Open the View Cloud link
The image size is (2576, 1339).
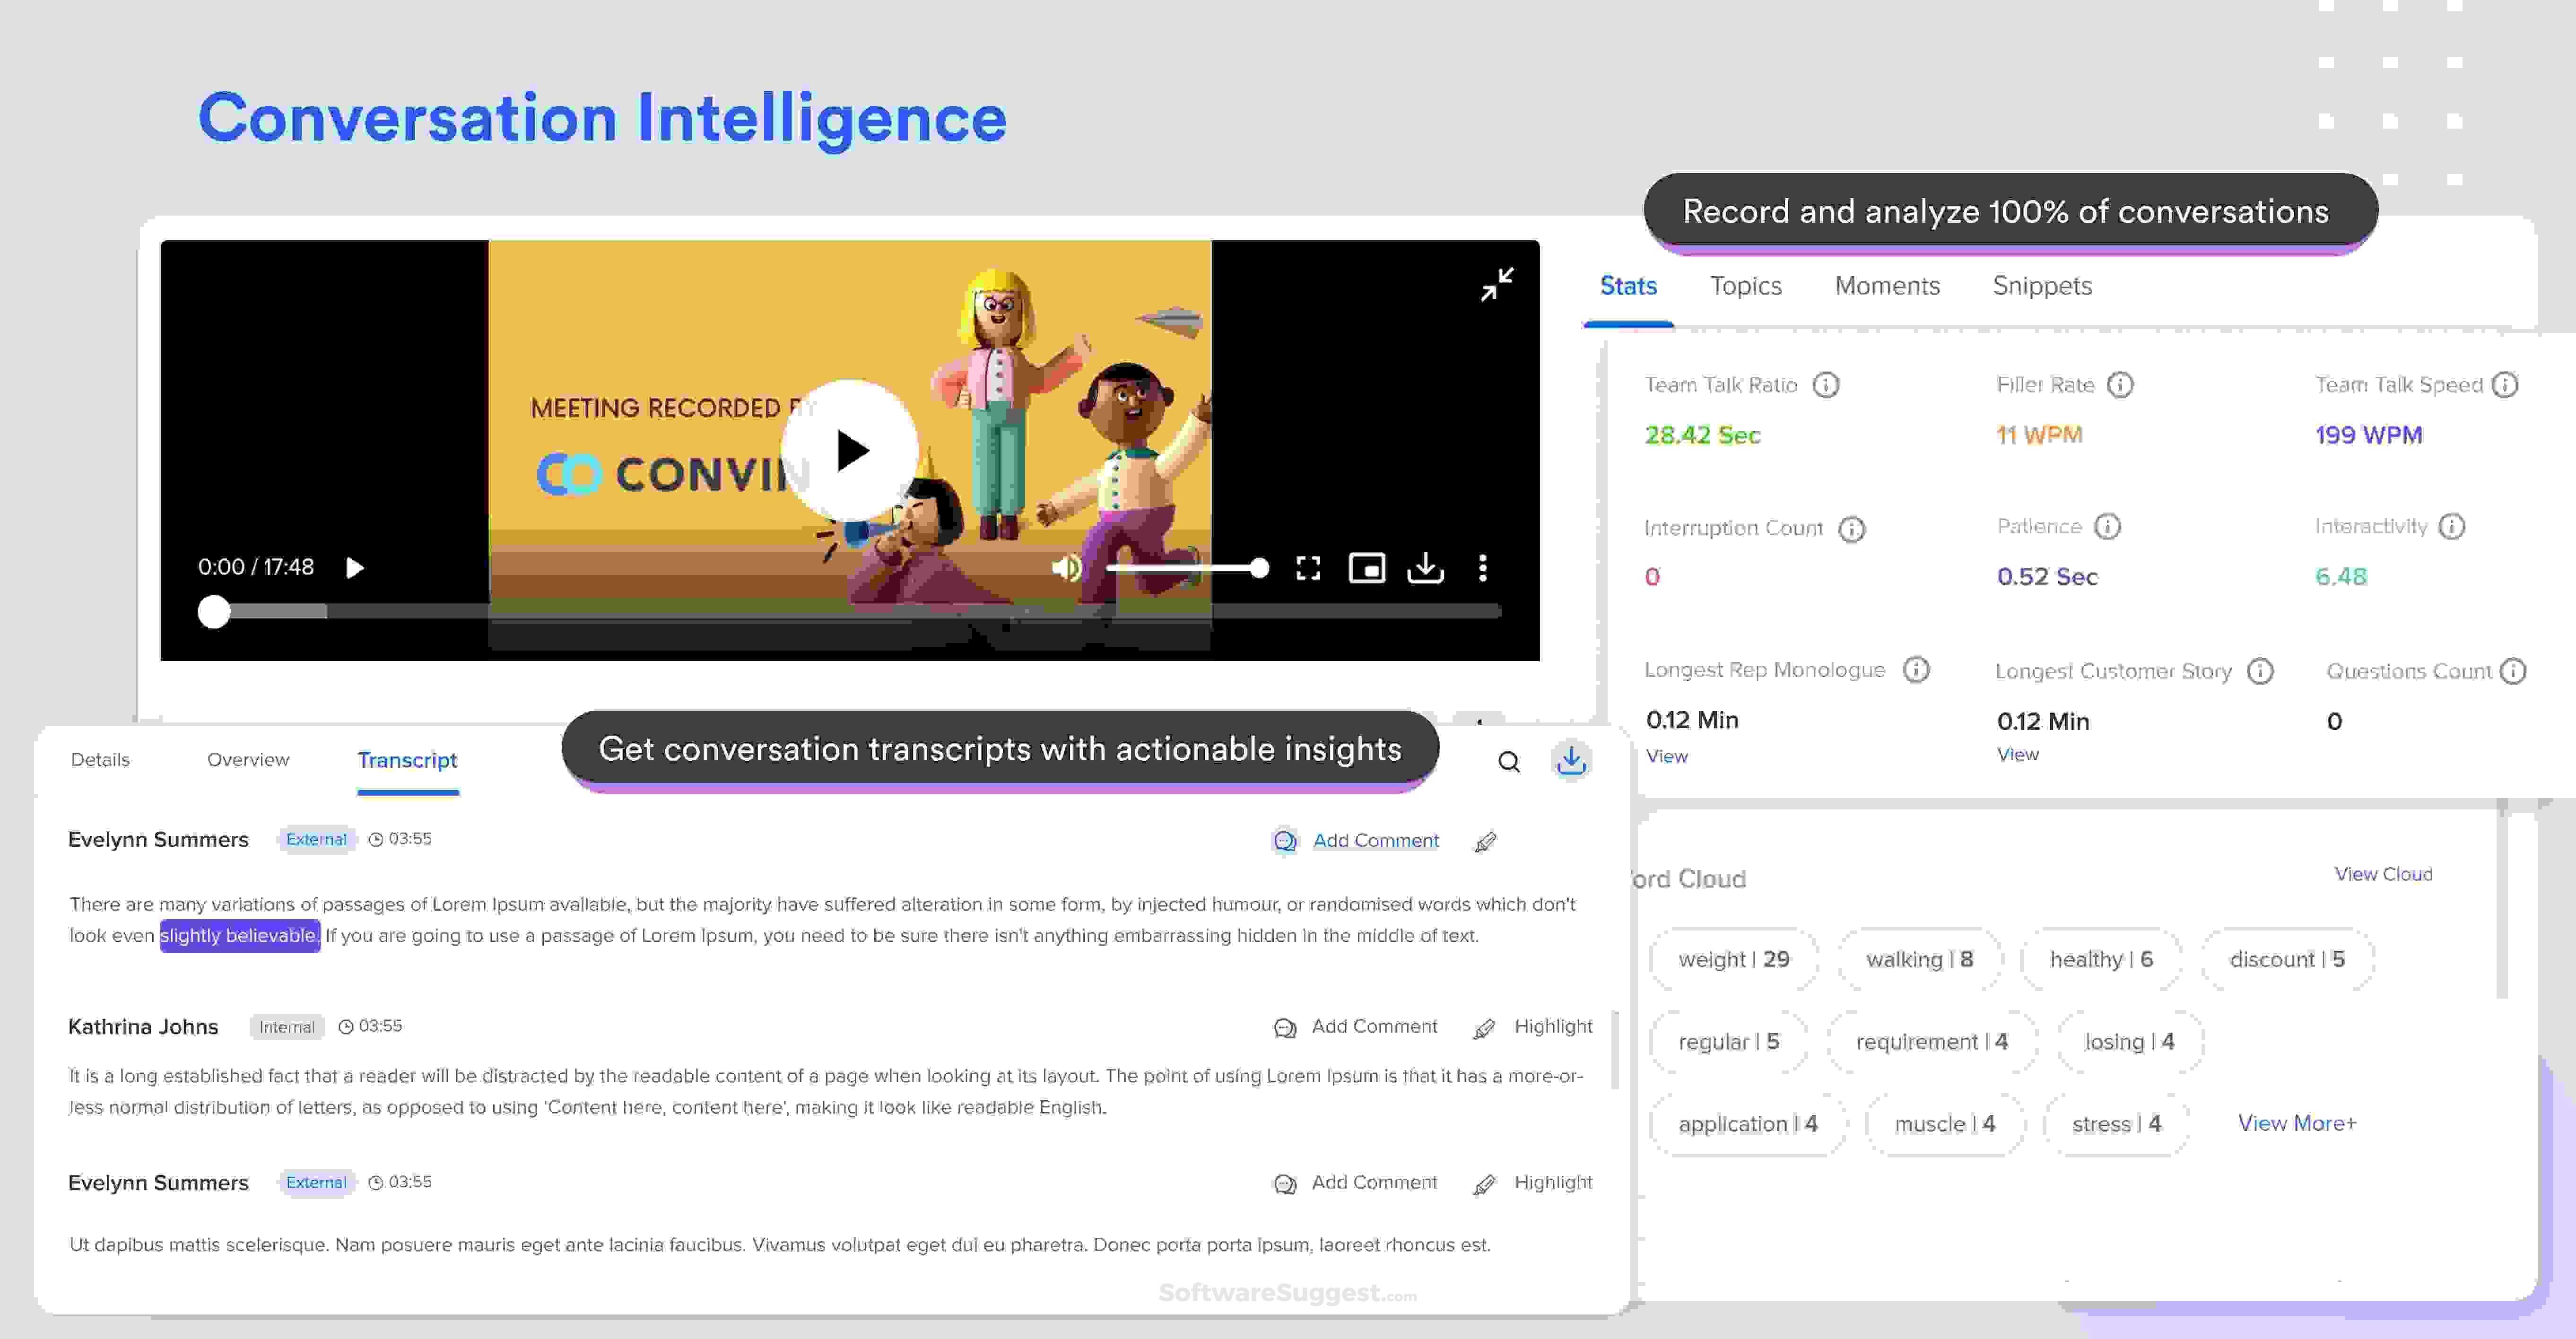click(x=2383, y=874)
